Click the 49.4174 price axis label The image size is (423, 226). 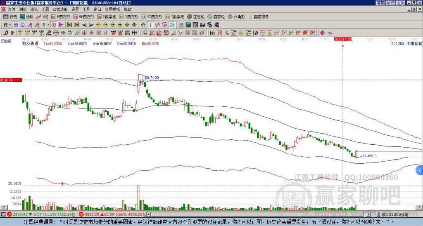[11, 80]
